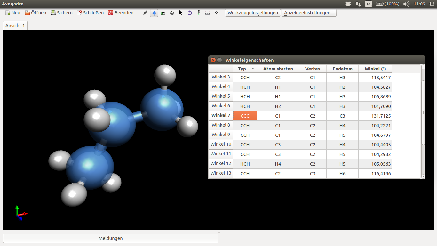
Task: Click the highlighted CCC type cell
Action: 245,116
